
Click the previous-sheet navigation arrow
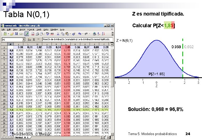(x=6, y=137)
